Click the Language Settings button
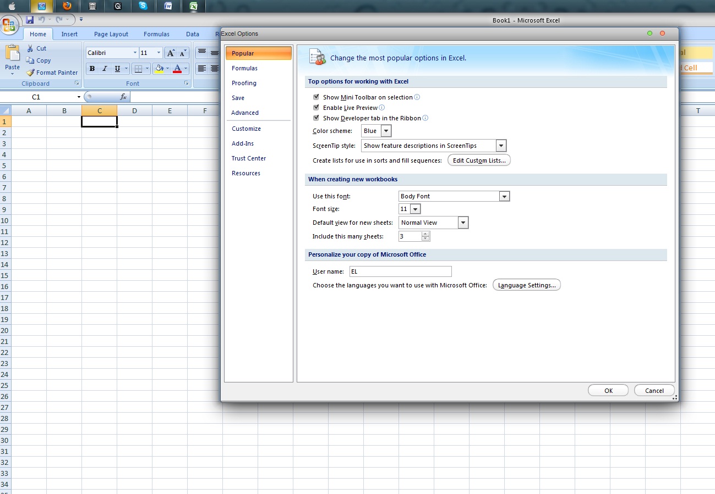The height and width of the screenshot is (494, 715). pos(527,285)
